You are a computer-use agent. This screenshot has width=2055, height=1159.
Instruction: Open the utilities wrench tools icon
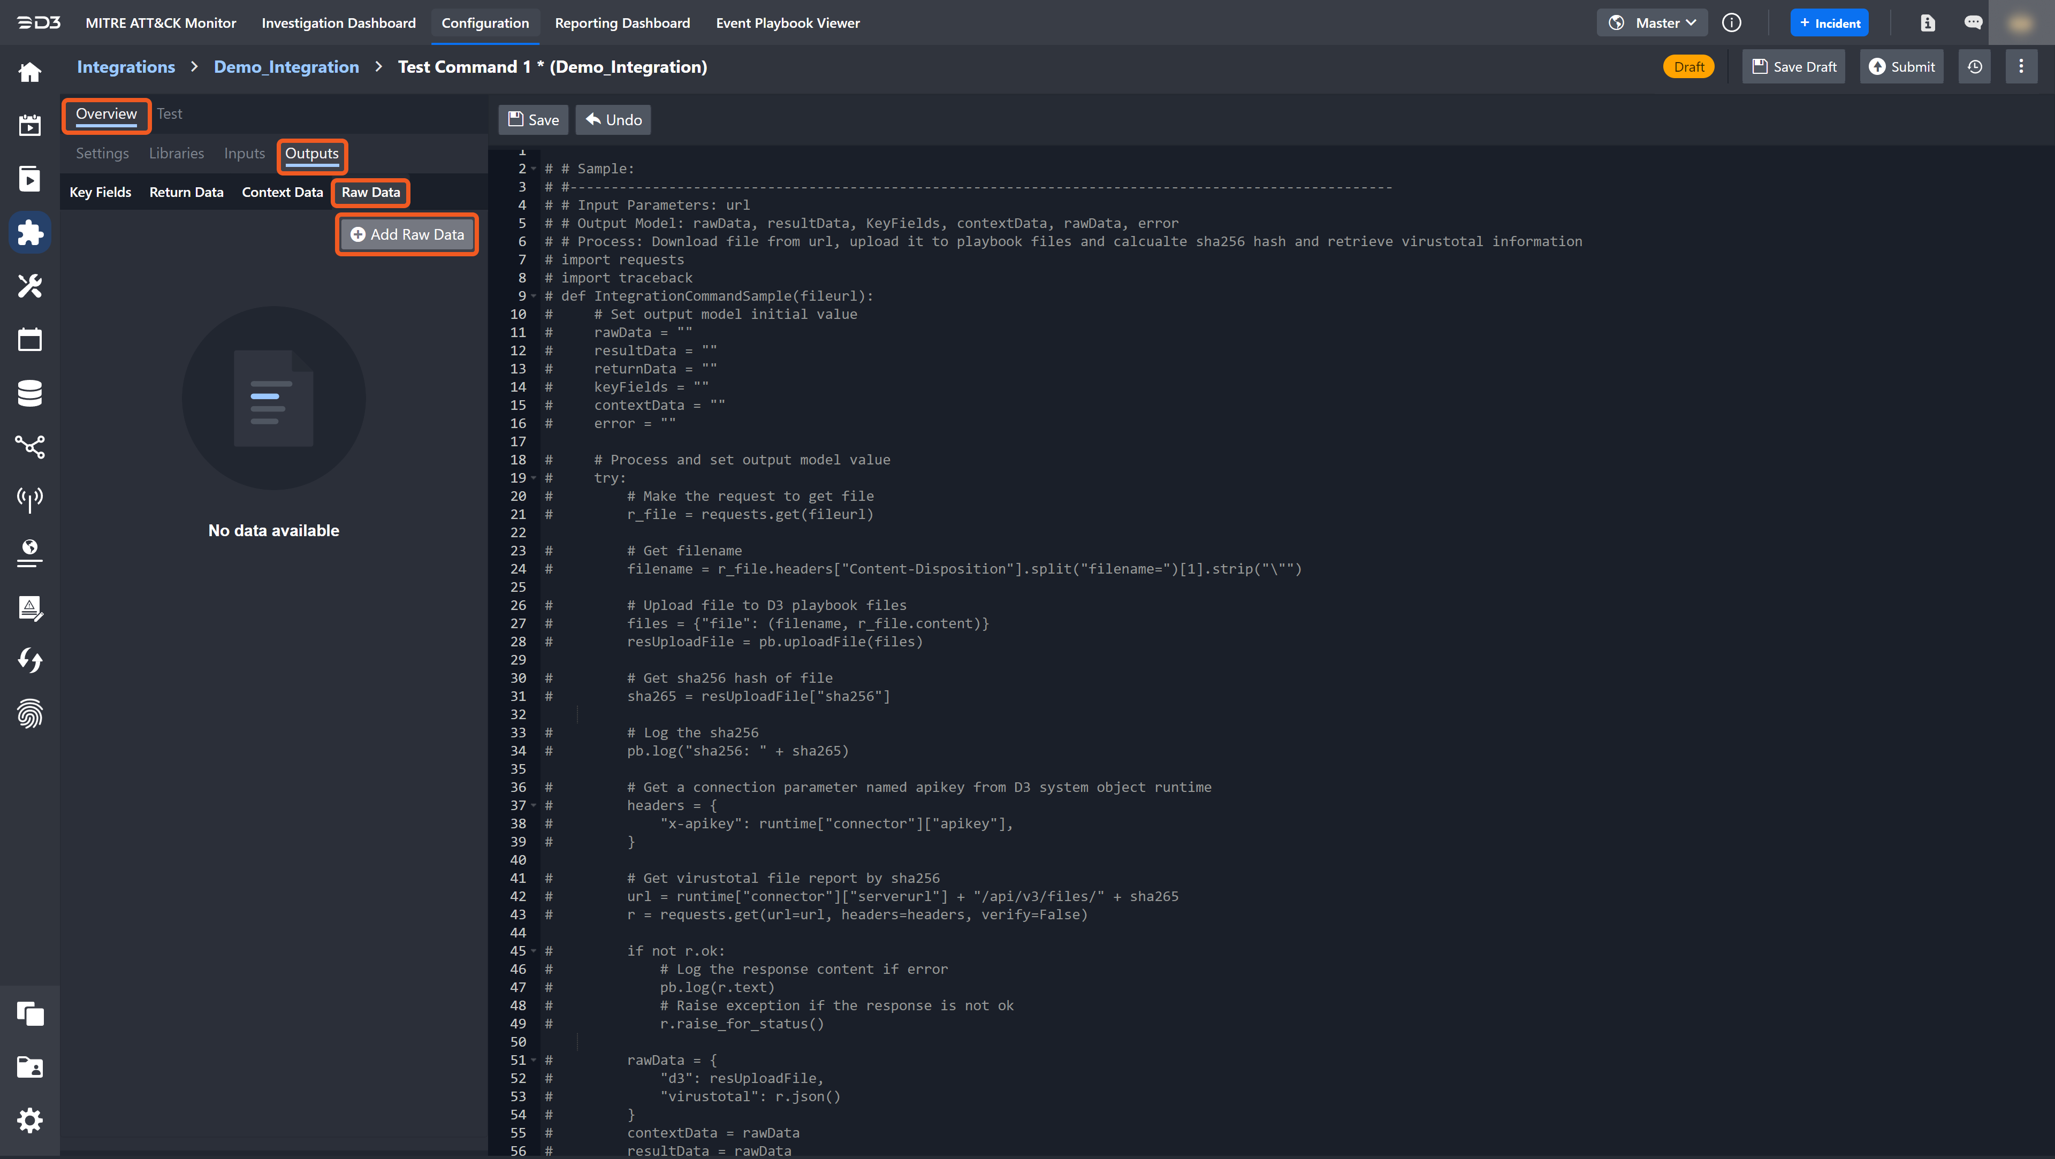[x=29, y=286]
